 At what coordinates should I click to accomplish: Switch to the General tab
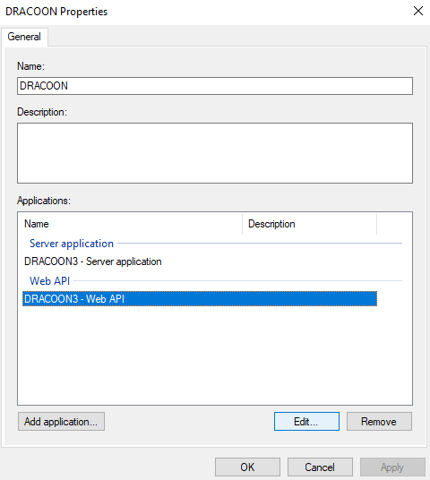pyautogui.click(x=24, y=37)
